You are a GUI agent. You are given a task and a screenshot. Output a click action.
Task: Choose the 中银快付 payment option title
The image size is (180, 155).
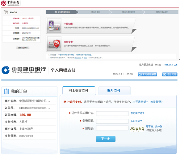(69, 24)
